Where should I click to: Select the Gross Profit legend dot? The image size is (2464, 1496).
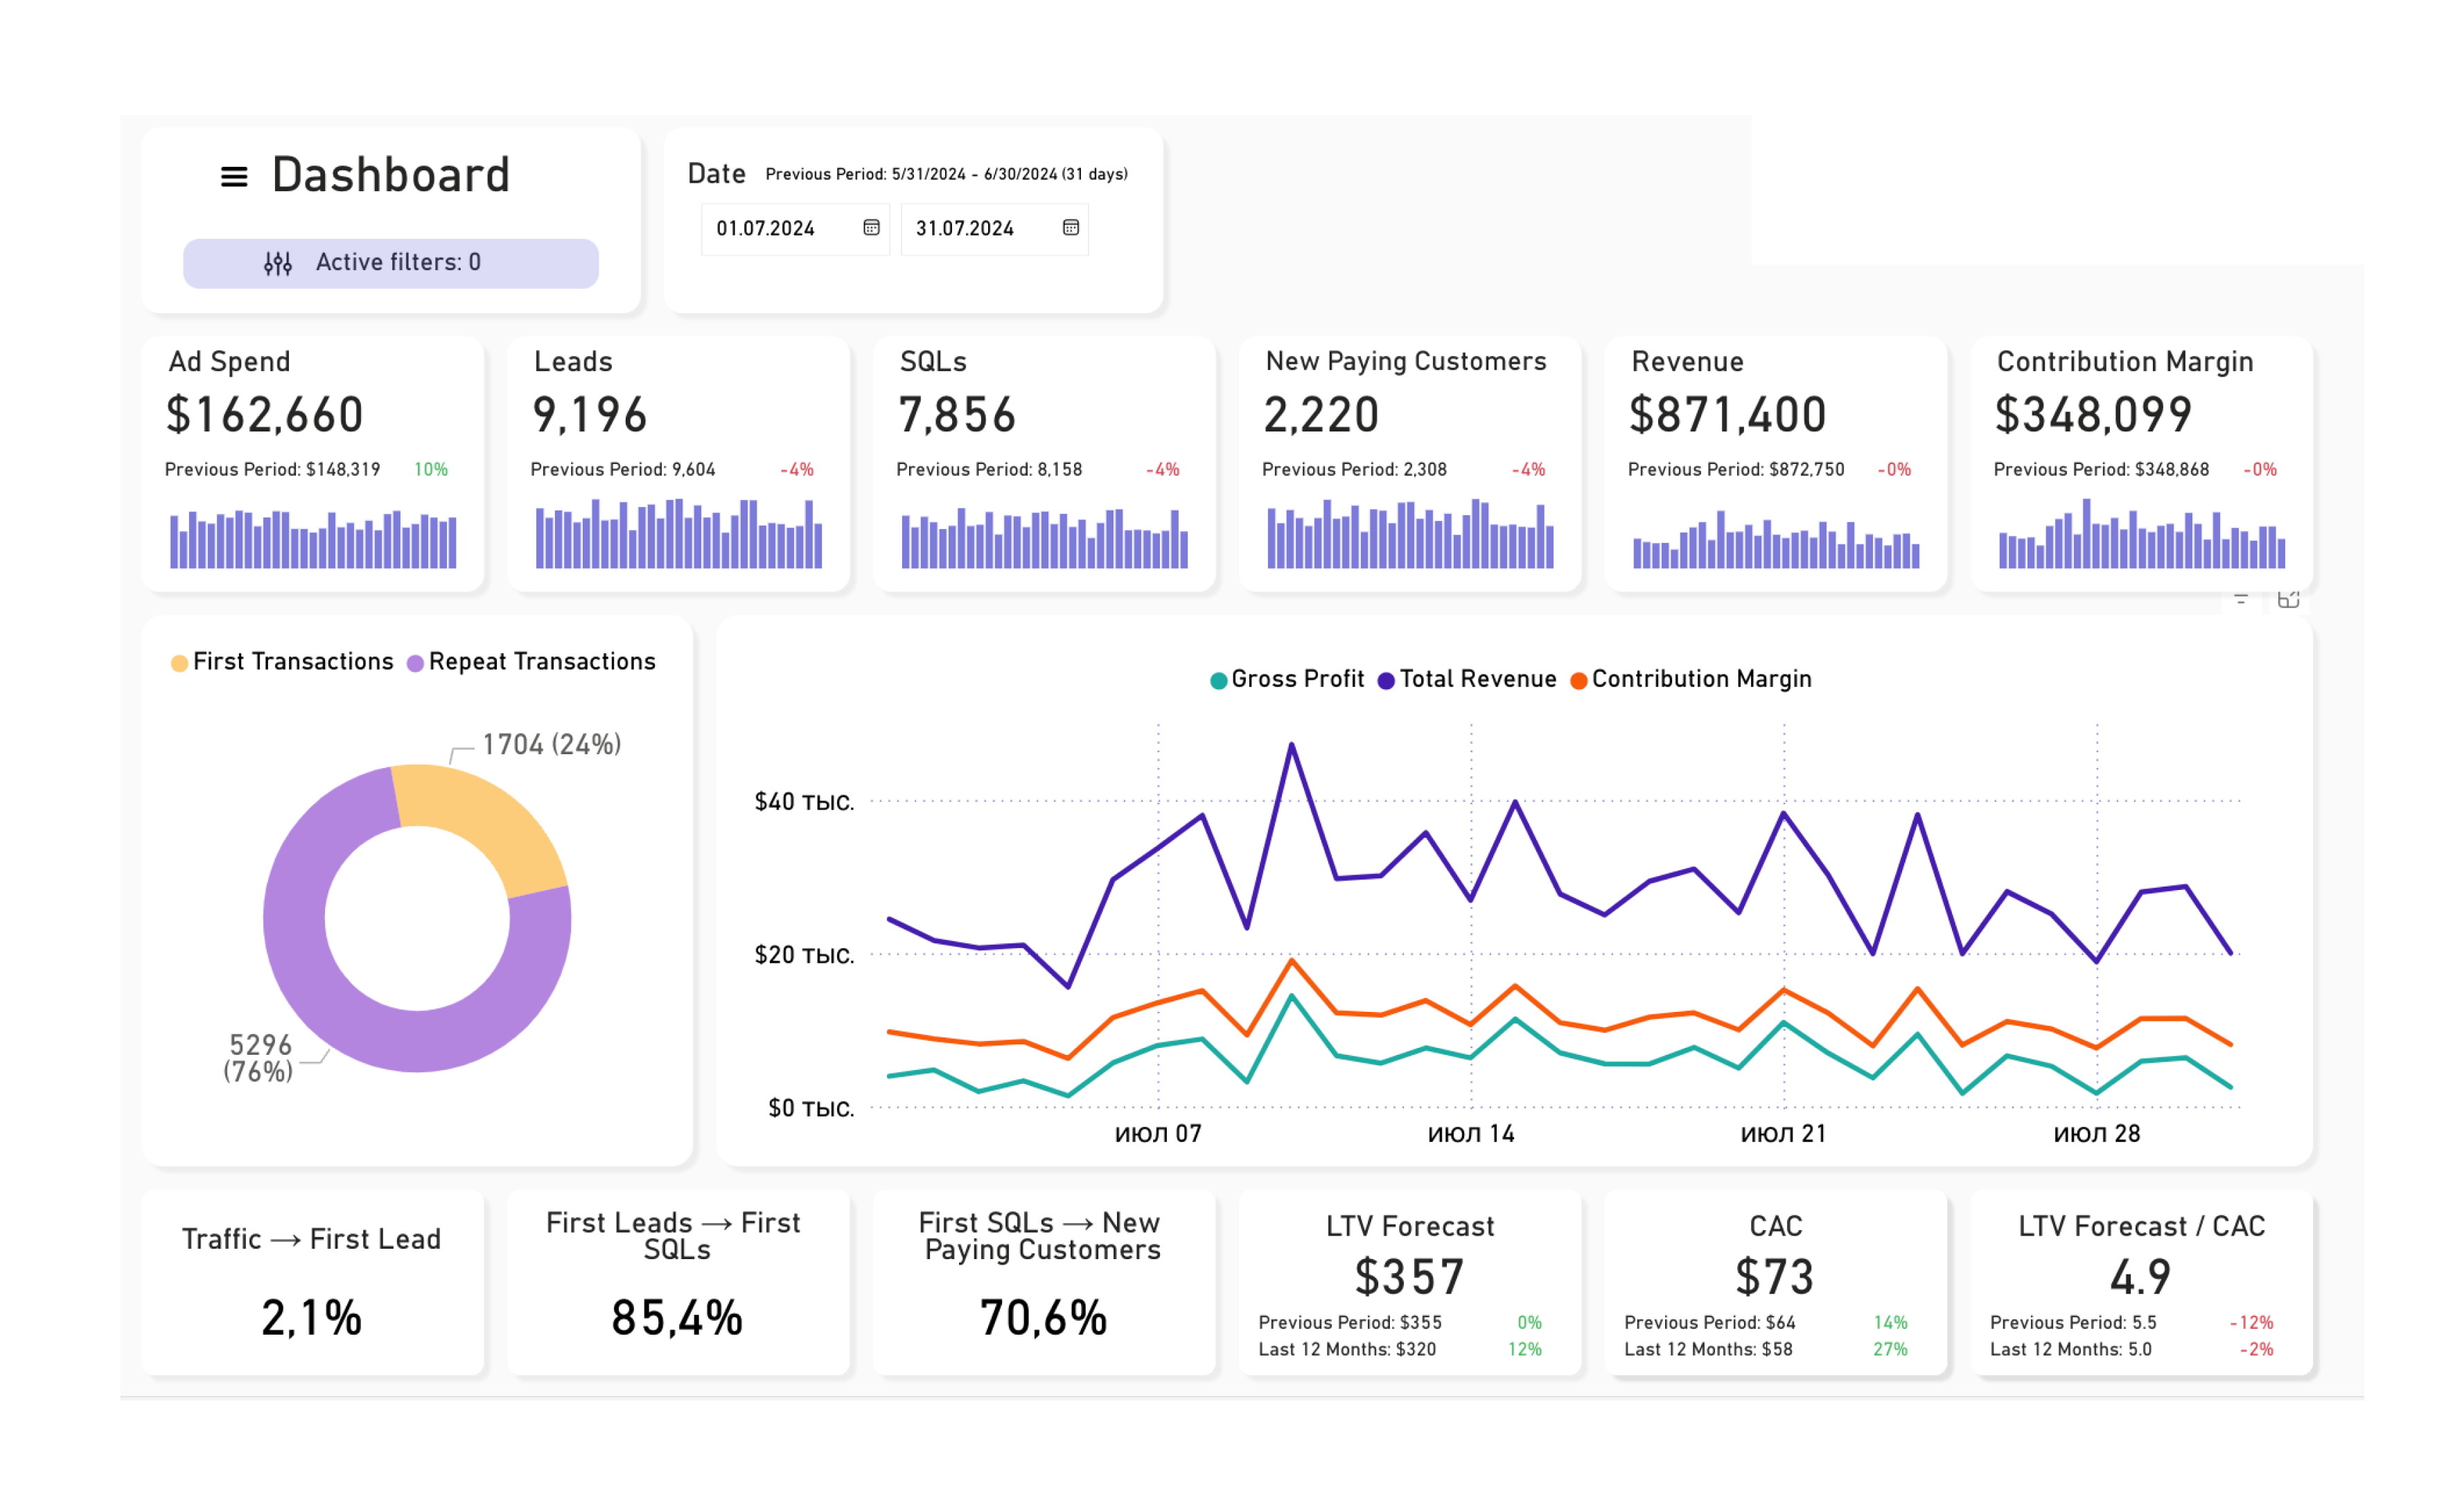click(x=1218, y=681)
